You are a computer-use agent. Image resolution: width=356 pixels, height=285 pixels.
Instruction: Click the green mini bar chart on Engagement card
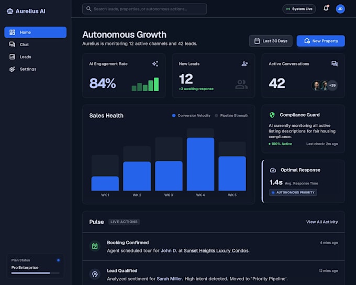[x=146, y=84]
